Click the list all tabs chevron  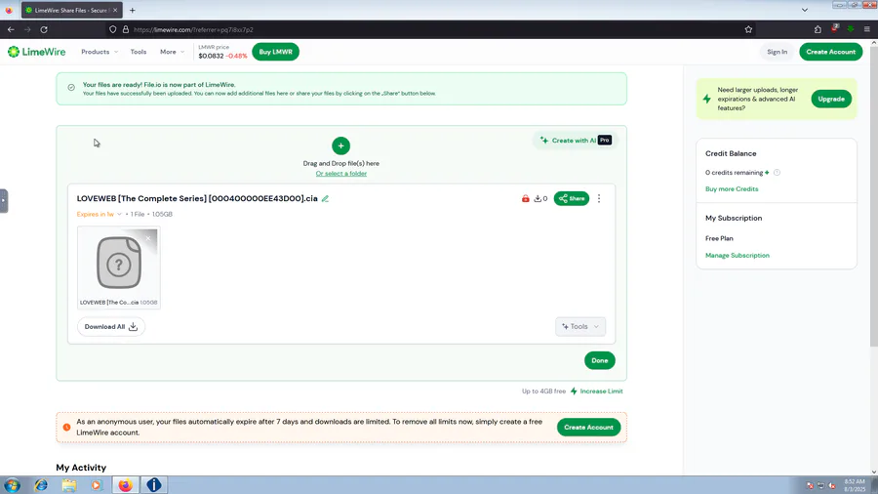805,10
